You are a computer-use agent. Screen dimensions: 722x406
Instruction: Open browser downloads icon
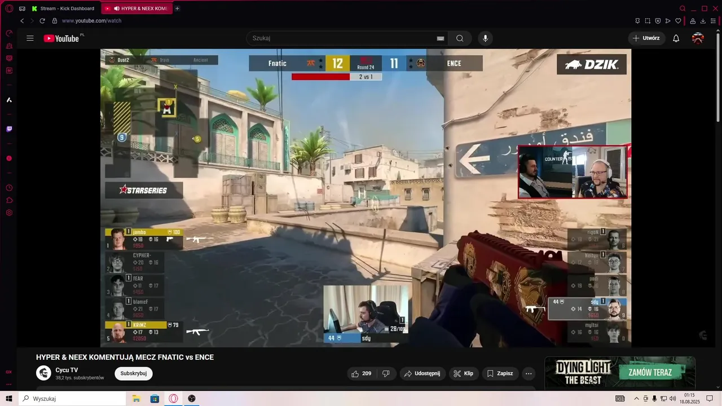(x=703, y=21)
